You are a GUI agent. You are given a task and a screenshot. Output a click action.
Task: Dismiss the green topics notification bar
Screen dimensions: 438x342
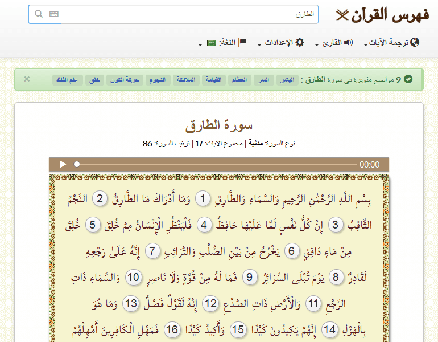[x=27, y=79]
